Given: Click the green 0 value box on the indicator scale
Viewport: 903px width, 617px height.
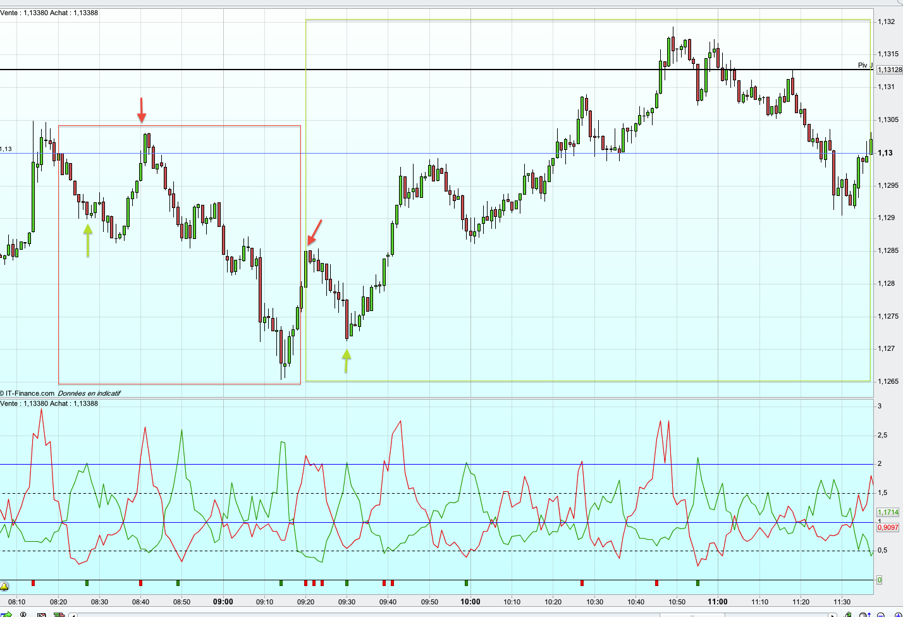Looking at the screenshot, I should pyautogui.click(x=879, y=580).
